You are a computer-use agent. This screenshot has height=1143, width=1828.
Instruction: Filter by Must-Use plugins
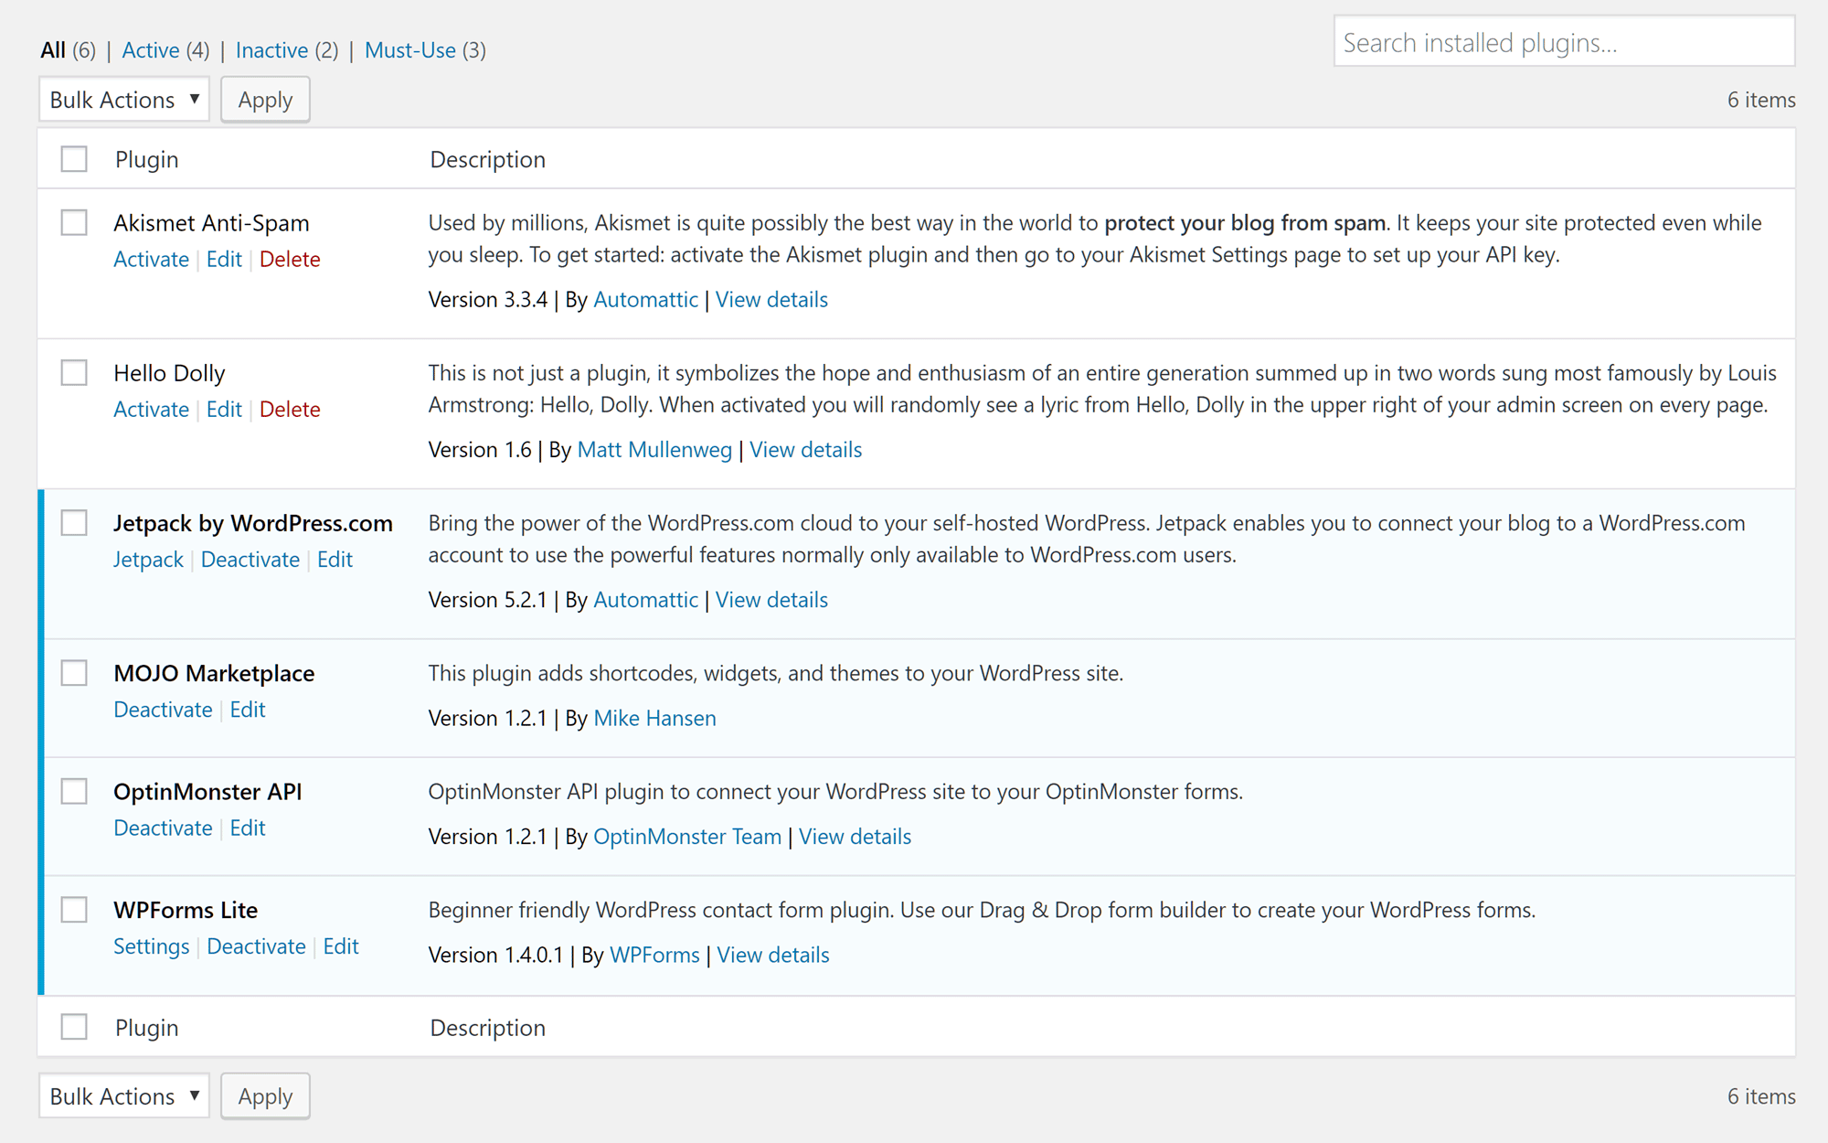(410, 49)
